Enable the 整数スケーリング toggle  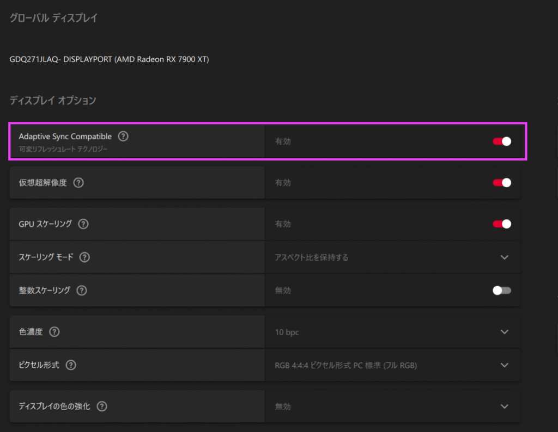(x=501, y=291)
